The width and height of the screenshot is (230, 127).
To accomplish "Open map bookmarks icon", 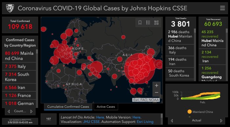I will coord(140,23).
